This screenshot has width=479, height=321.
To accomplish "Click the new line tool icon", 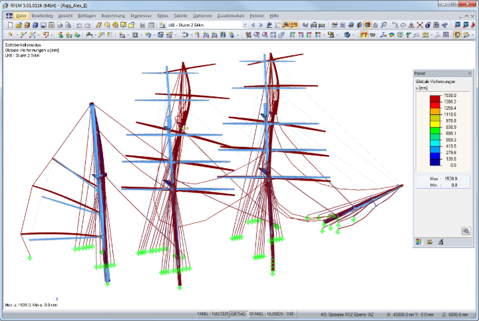I will pyautogui.click(x=23, y=35).
